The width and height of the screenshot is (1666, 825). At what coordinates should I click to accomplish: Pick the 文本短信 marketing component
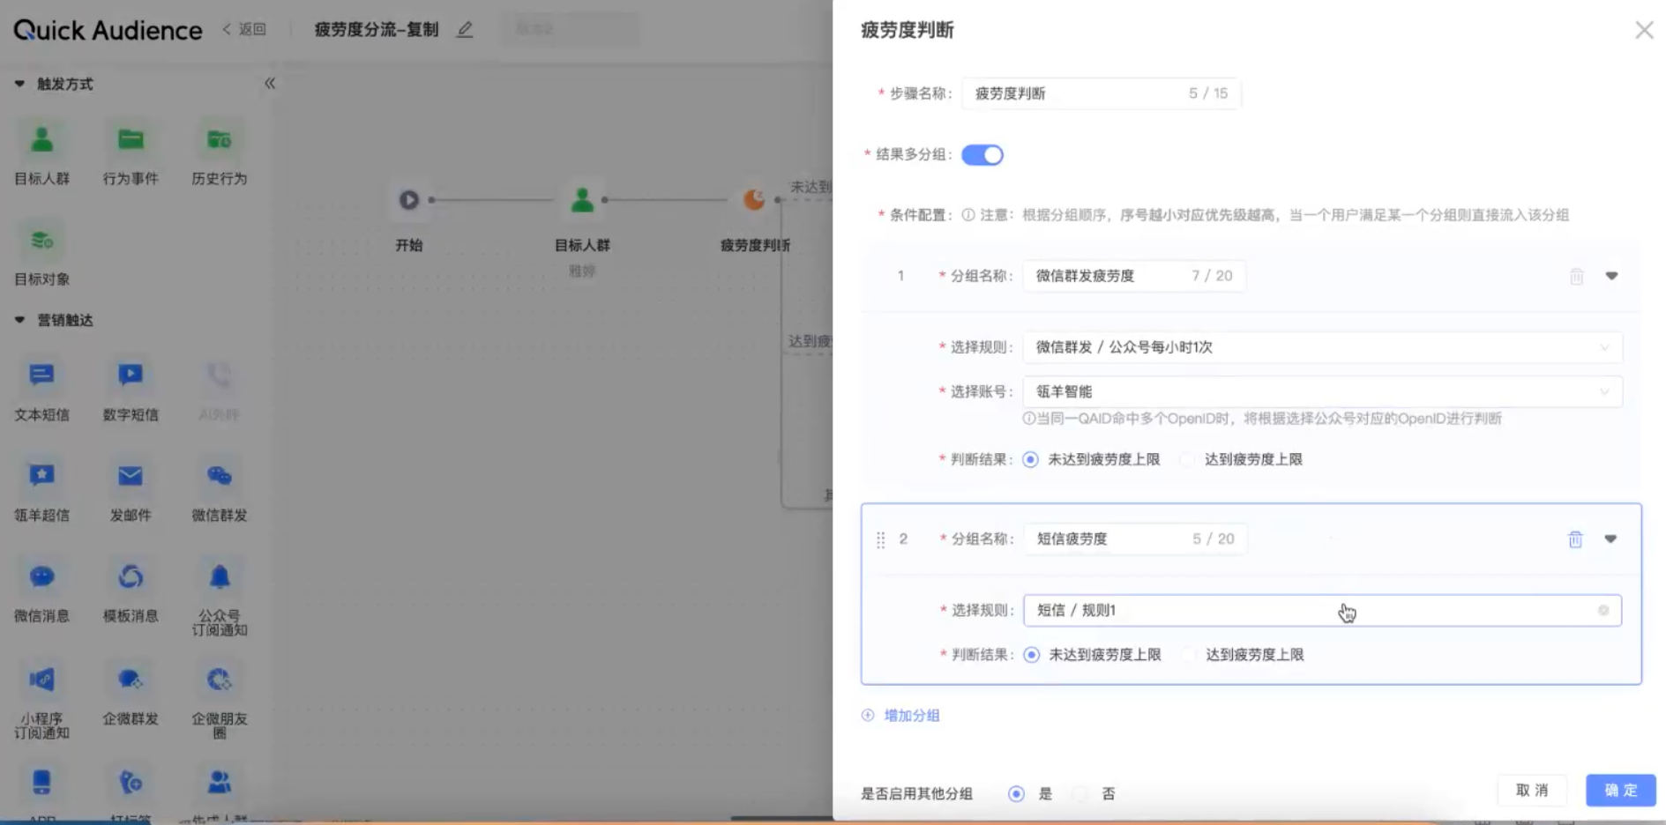41,375
